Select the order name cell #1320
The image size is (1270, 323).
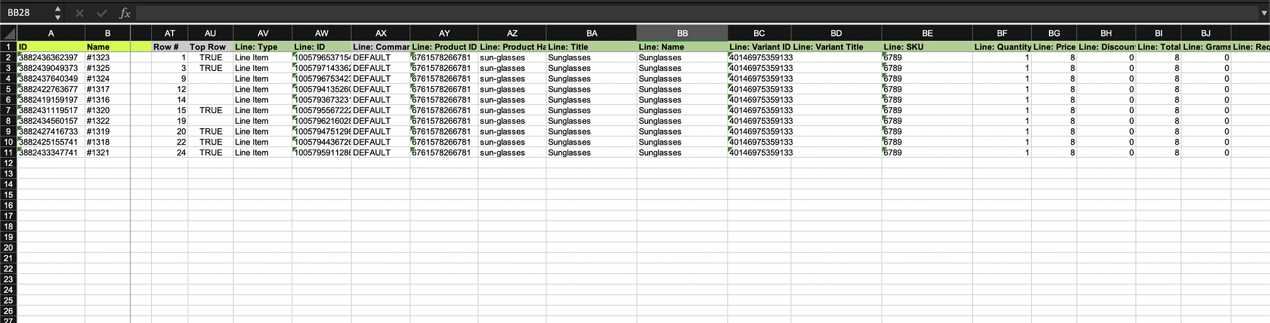pyautogui.click(x=107, y=110)
